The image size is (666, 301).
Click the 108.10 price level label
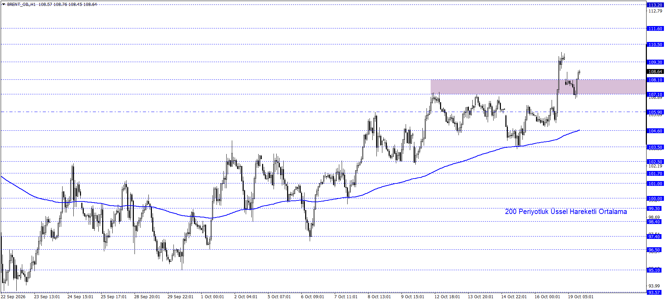(655, 80)
